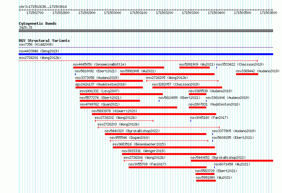The width and height of the screenshot is (282, 193).
Task: Click the red bar under nsv3365539
Action: click(x=197, y=94)
